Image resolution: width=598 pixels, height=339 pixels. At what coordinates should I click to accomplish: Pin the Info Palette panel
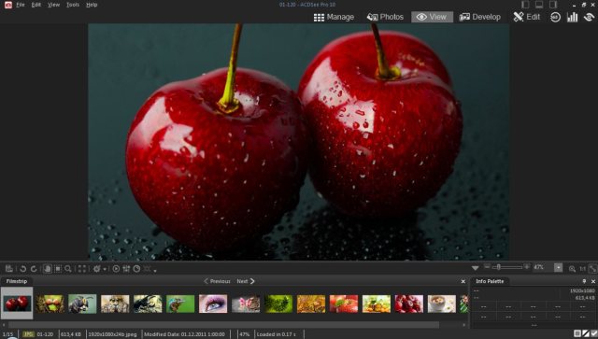click(x=584, y=281)
